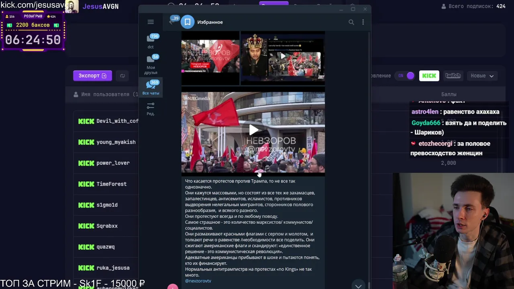Click Kick logo beside quazwq
Image resolution: width=514 pixels, height=289 pixels.
tap(86, 247)
